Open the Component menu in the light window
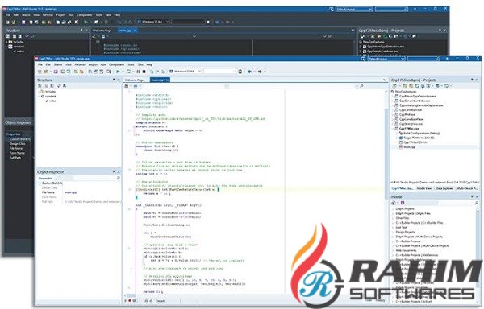 [x=117, y=64]
